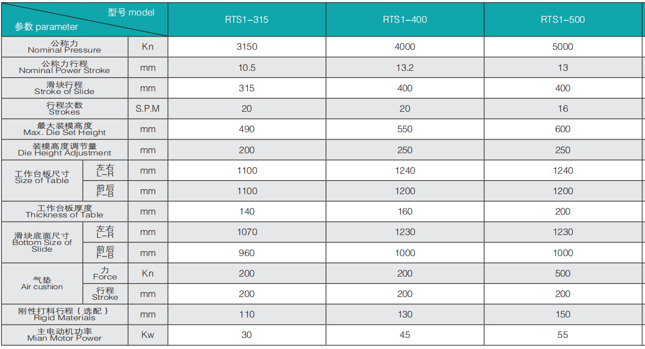Viewport: 645px width, 349px height.
Task: Select the Rigid Materials row label
Action: tap(65, 314)
